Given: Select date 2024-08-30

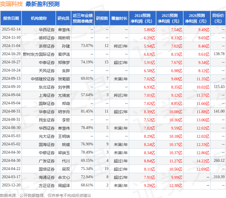Looking at the screenshot, I should pos(11,128).
